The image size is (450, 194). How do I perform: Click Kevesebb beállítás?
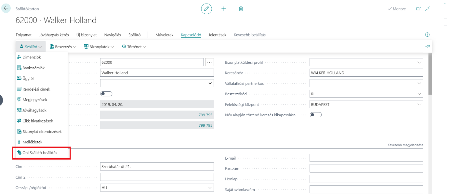[250, 35]
